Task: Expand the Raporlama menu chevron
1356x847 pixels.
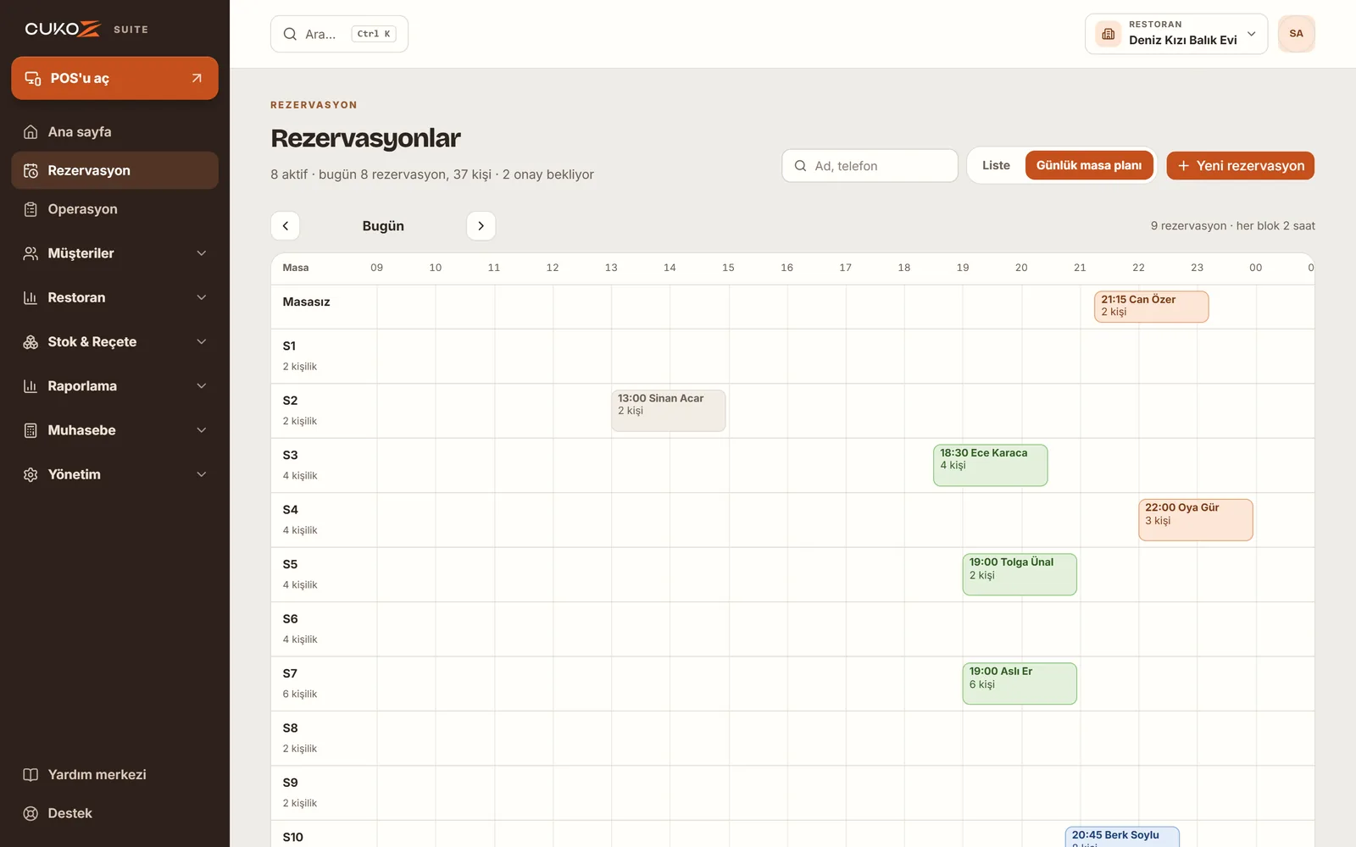Action: (202, 386)
